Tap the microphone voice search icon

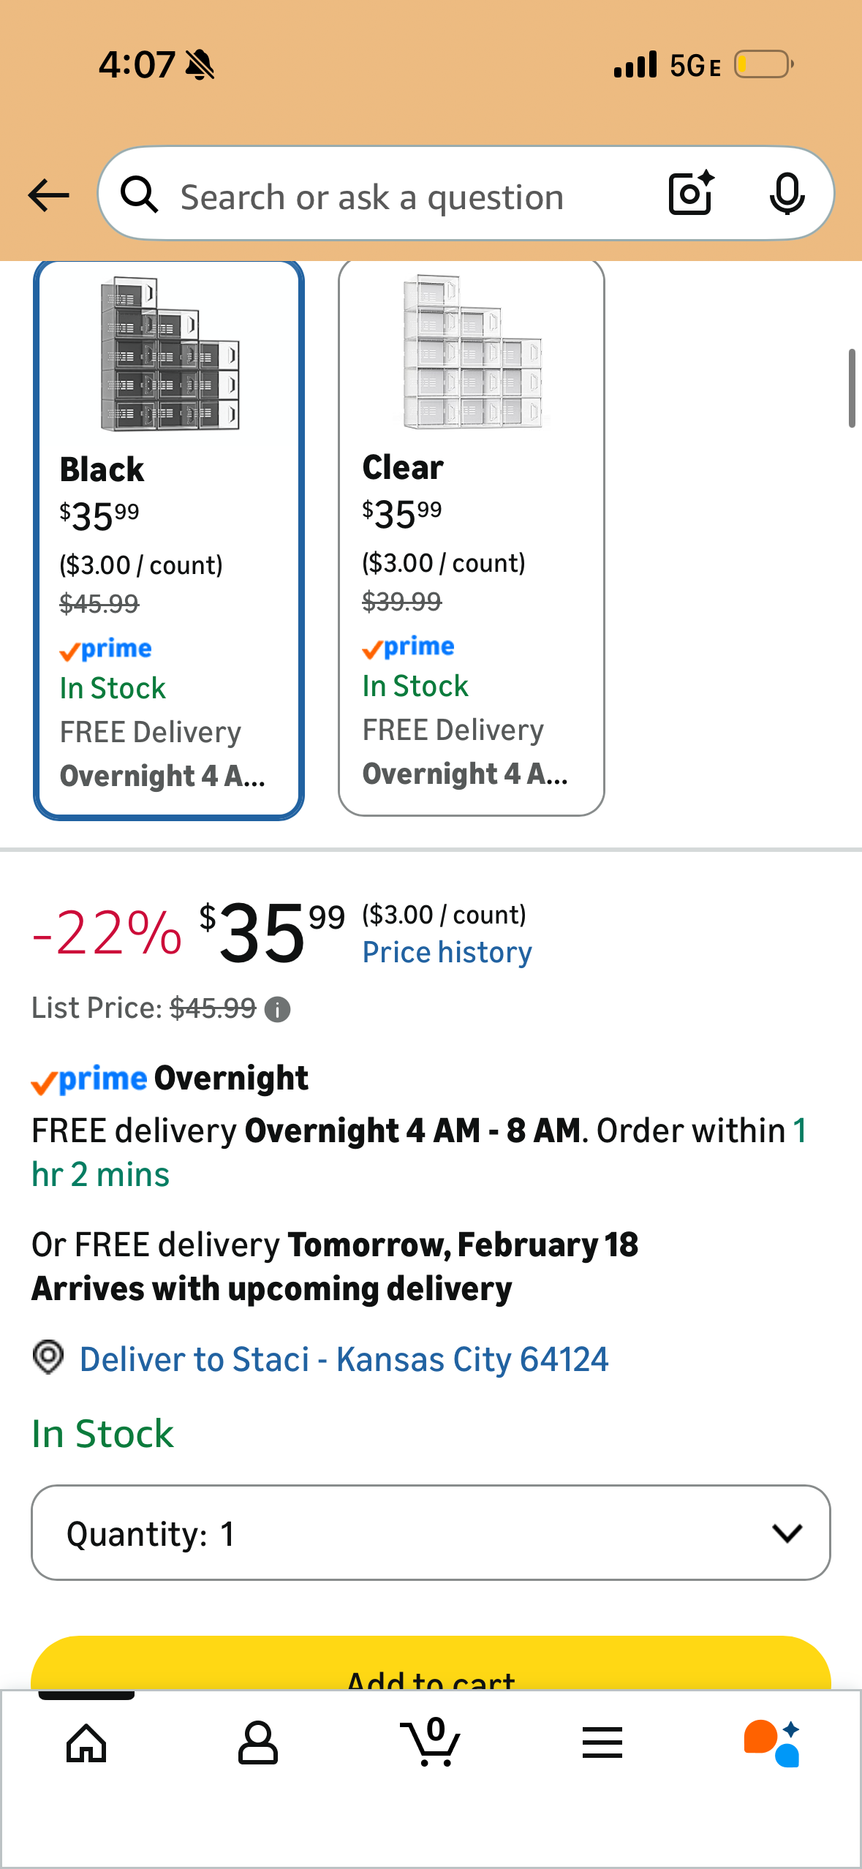click(787, 194)
